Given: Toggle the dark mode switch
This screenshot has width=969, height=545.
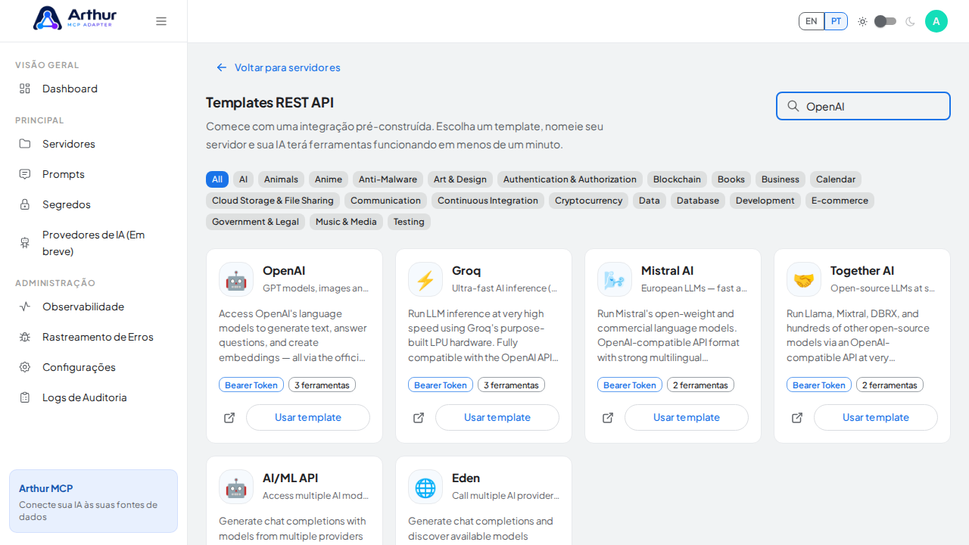Looking at the screenshot, I should (886, 21).
